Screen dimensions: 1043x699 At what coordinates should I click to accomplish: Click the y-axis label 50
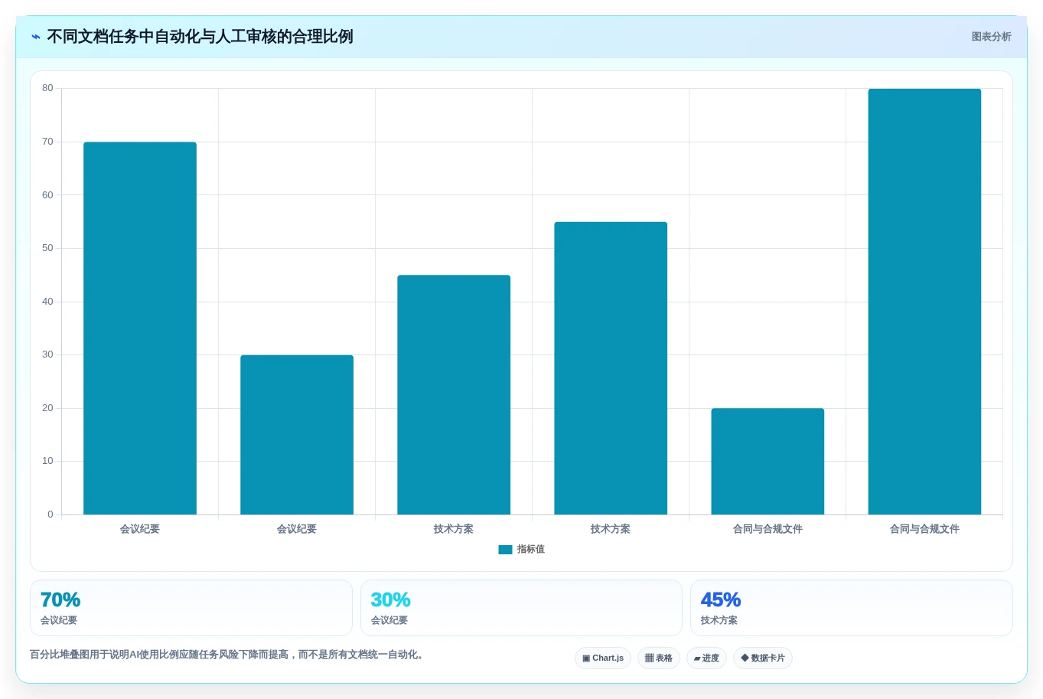(47, 248)
